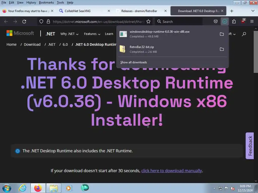
Task: Go to Home breadcrumb
Action: (12, 44)
